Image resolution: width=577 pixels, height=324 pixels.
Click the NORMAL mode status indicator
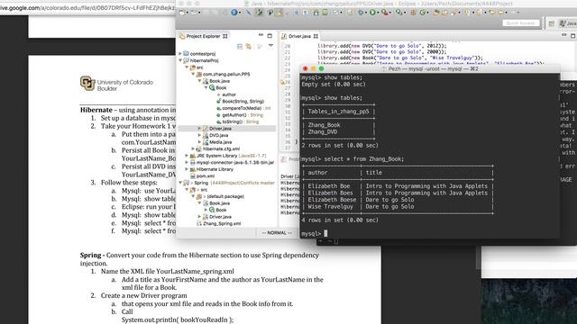tap(277, 233)
